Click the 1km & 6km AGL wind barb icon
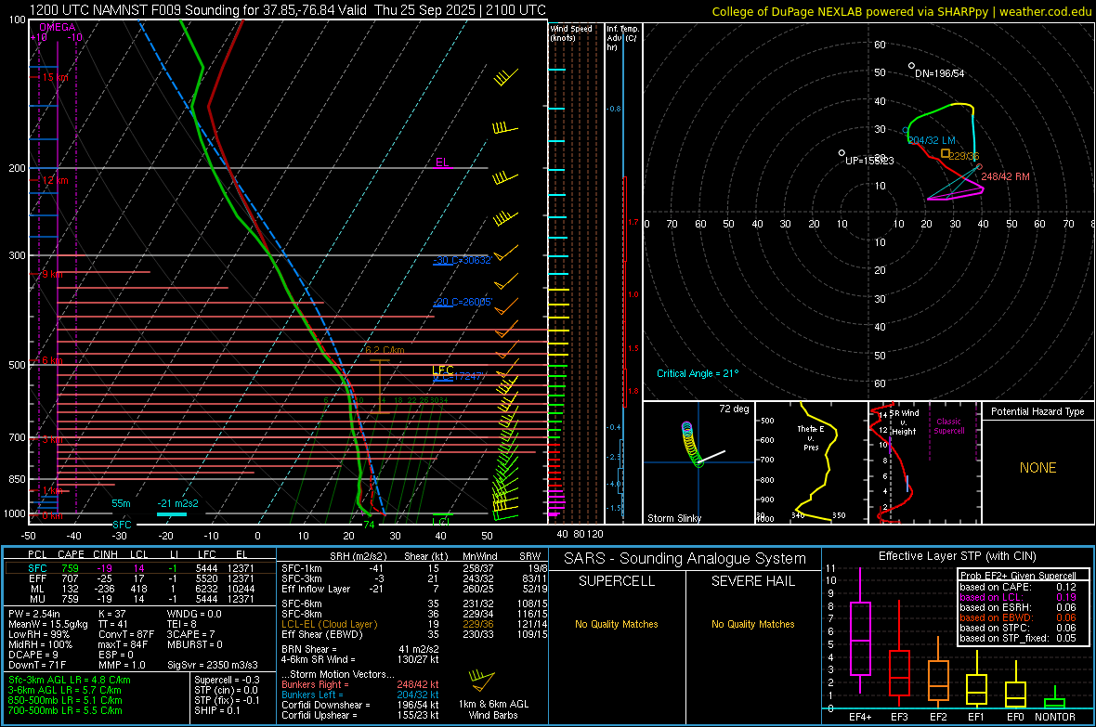The image size is (1096, 727). [482, 681]
